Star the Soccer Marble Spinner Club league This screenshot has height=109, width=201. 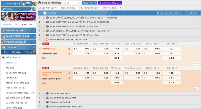43,40
